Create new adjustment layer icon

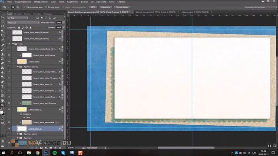[x=46, y=148]
